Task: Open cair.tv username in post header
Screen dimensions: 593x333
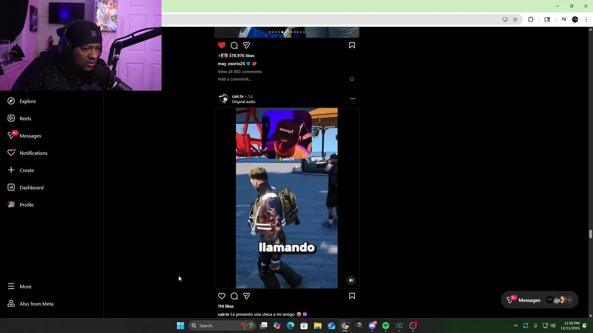Action: click(238, 97)
